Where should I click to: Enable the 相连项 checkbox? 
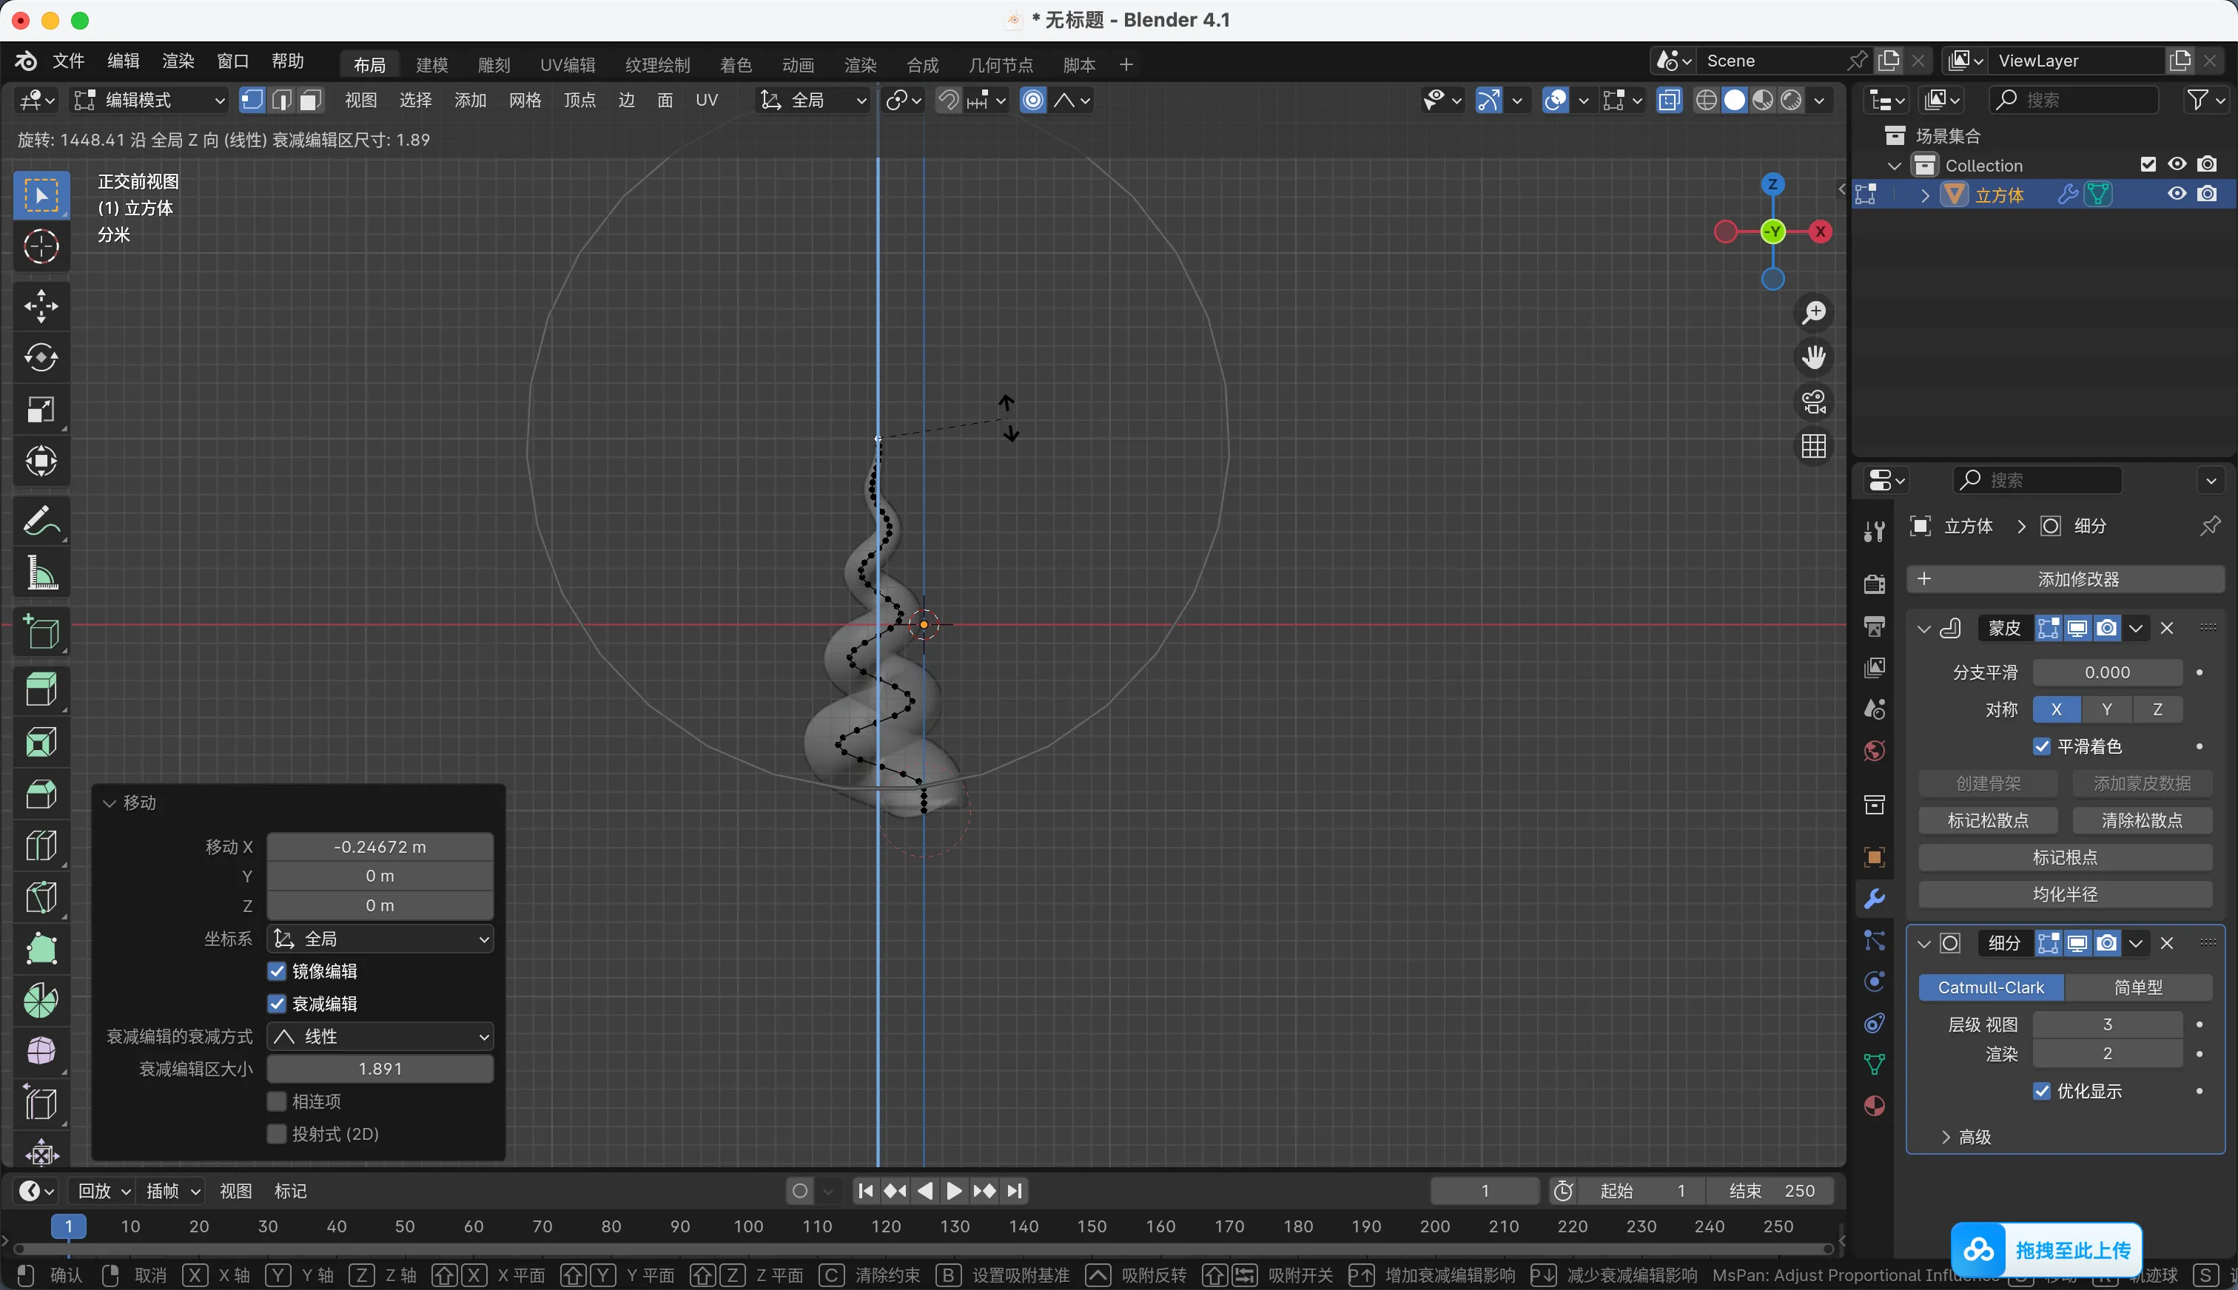278,1101
